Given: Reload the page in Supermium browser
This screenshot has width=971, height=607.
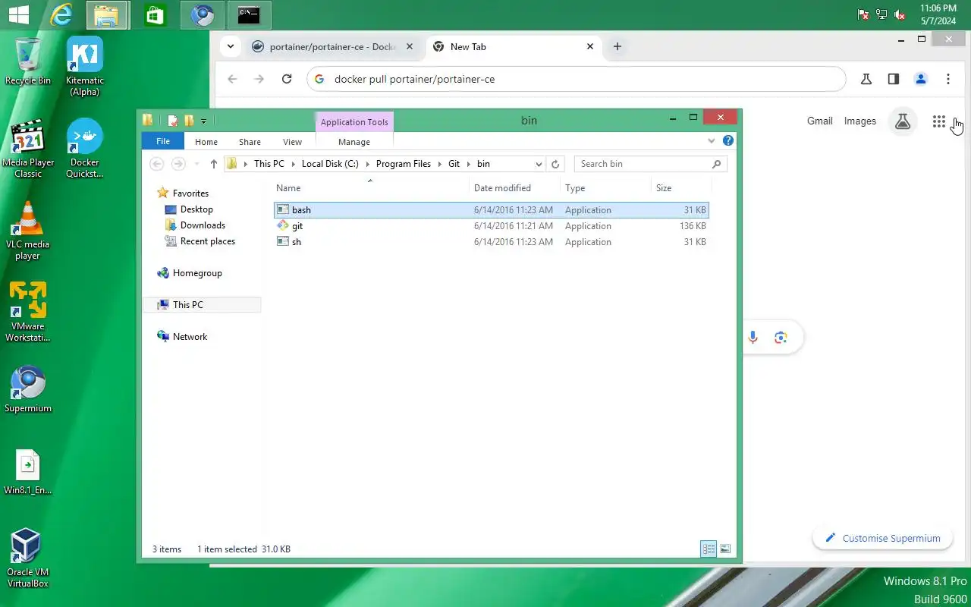Looking at the screenshot, I should (x=287, y=79).
